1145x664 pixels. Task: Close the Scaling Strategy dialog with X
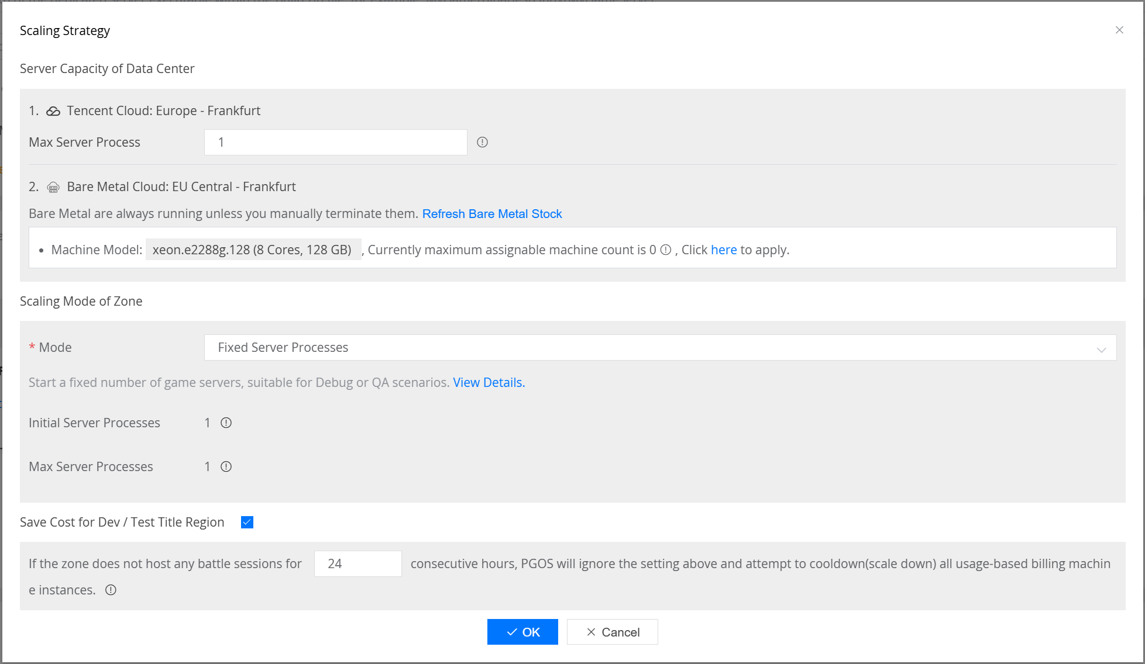pyautogui.click(x=1119, y=30)
